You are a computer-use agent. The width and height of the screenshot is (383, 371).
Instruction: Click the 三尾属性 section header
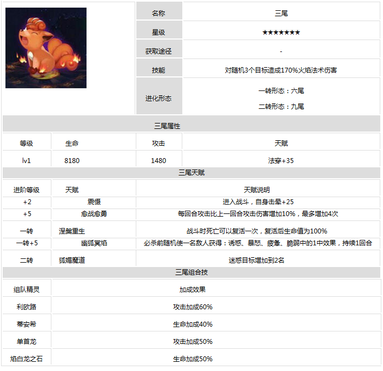coord(191,123)
